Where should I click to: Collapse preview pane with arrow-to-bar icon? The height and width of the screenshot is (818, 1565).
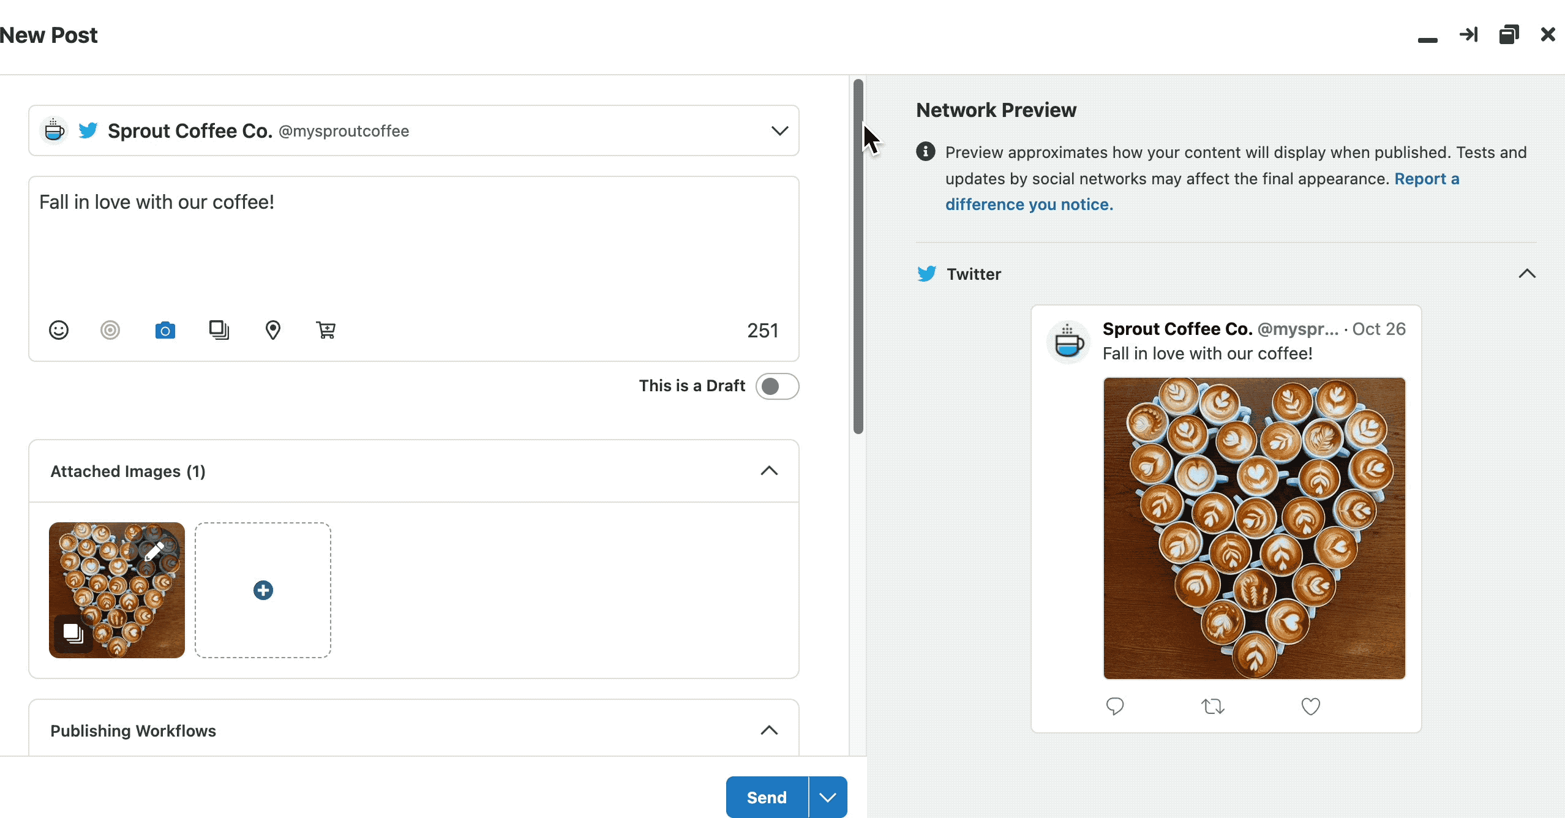(1468, 34)
